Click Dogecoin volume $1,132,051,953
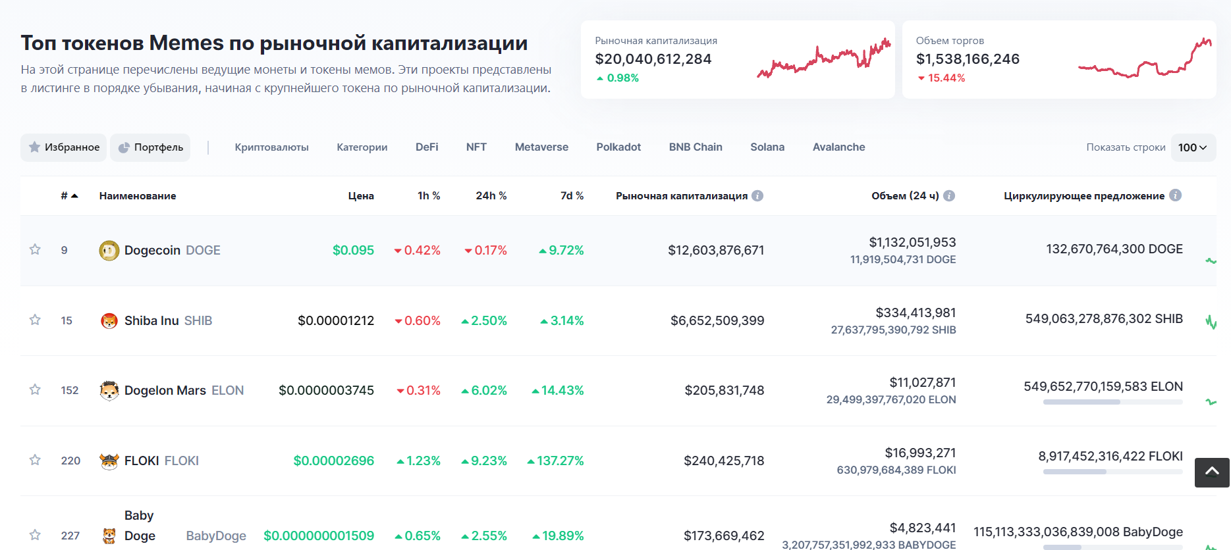This screenshot has height=550, width=1231. [x=912, y=242]
